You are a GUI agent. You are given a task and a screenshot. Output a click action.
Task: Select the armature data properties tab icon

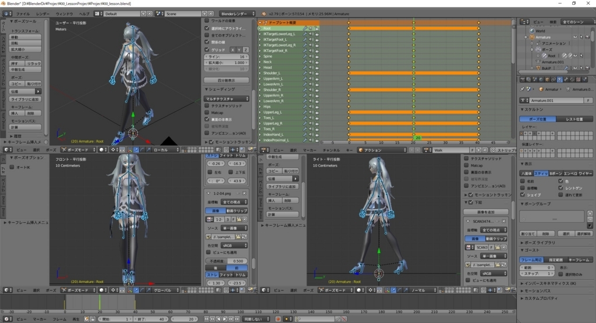[559, 80]
